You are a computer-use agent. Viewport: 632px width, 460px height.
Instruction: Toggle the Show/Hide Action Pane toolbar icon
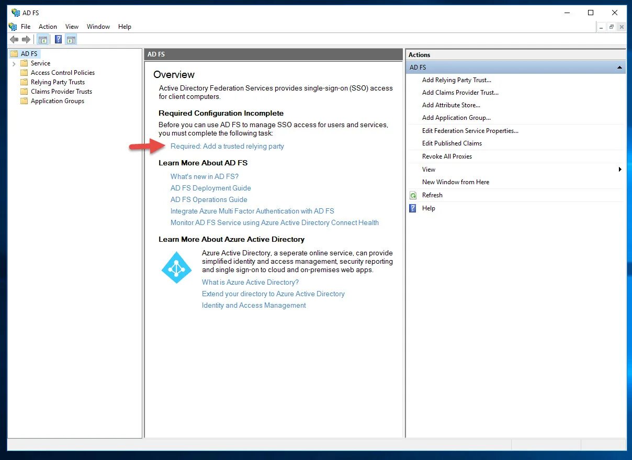71,39
